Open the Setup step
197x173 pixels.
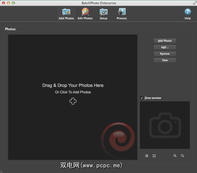(x=104, y=14)
